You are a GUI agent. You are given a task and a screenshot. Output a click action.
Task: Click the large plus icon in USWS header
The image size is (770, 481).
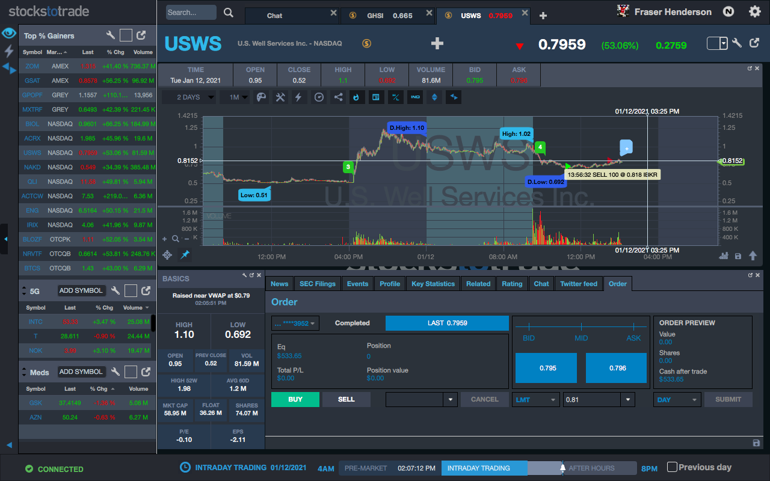pos(437,43)
